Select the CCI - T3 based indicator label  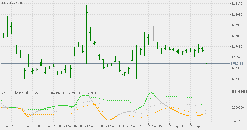click(49, 93)
